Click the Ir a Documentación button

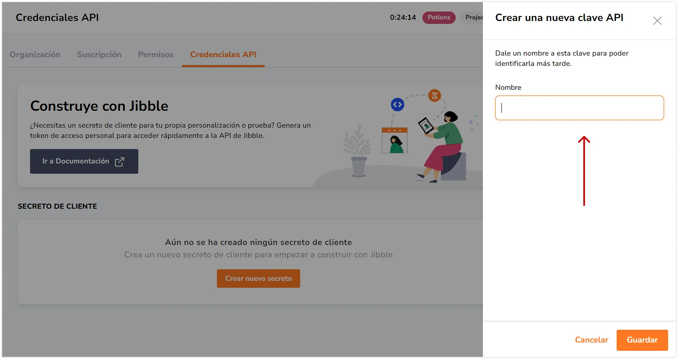[84, 161]
